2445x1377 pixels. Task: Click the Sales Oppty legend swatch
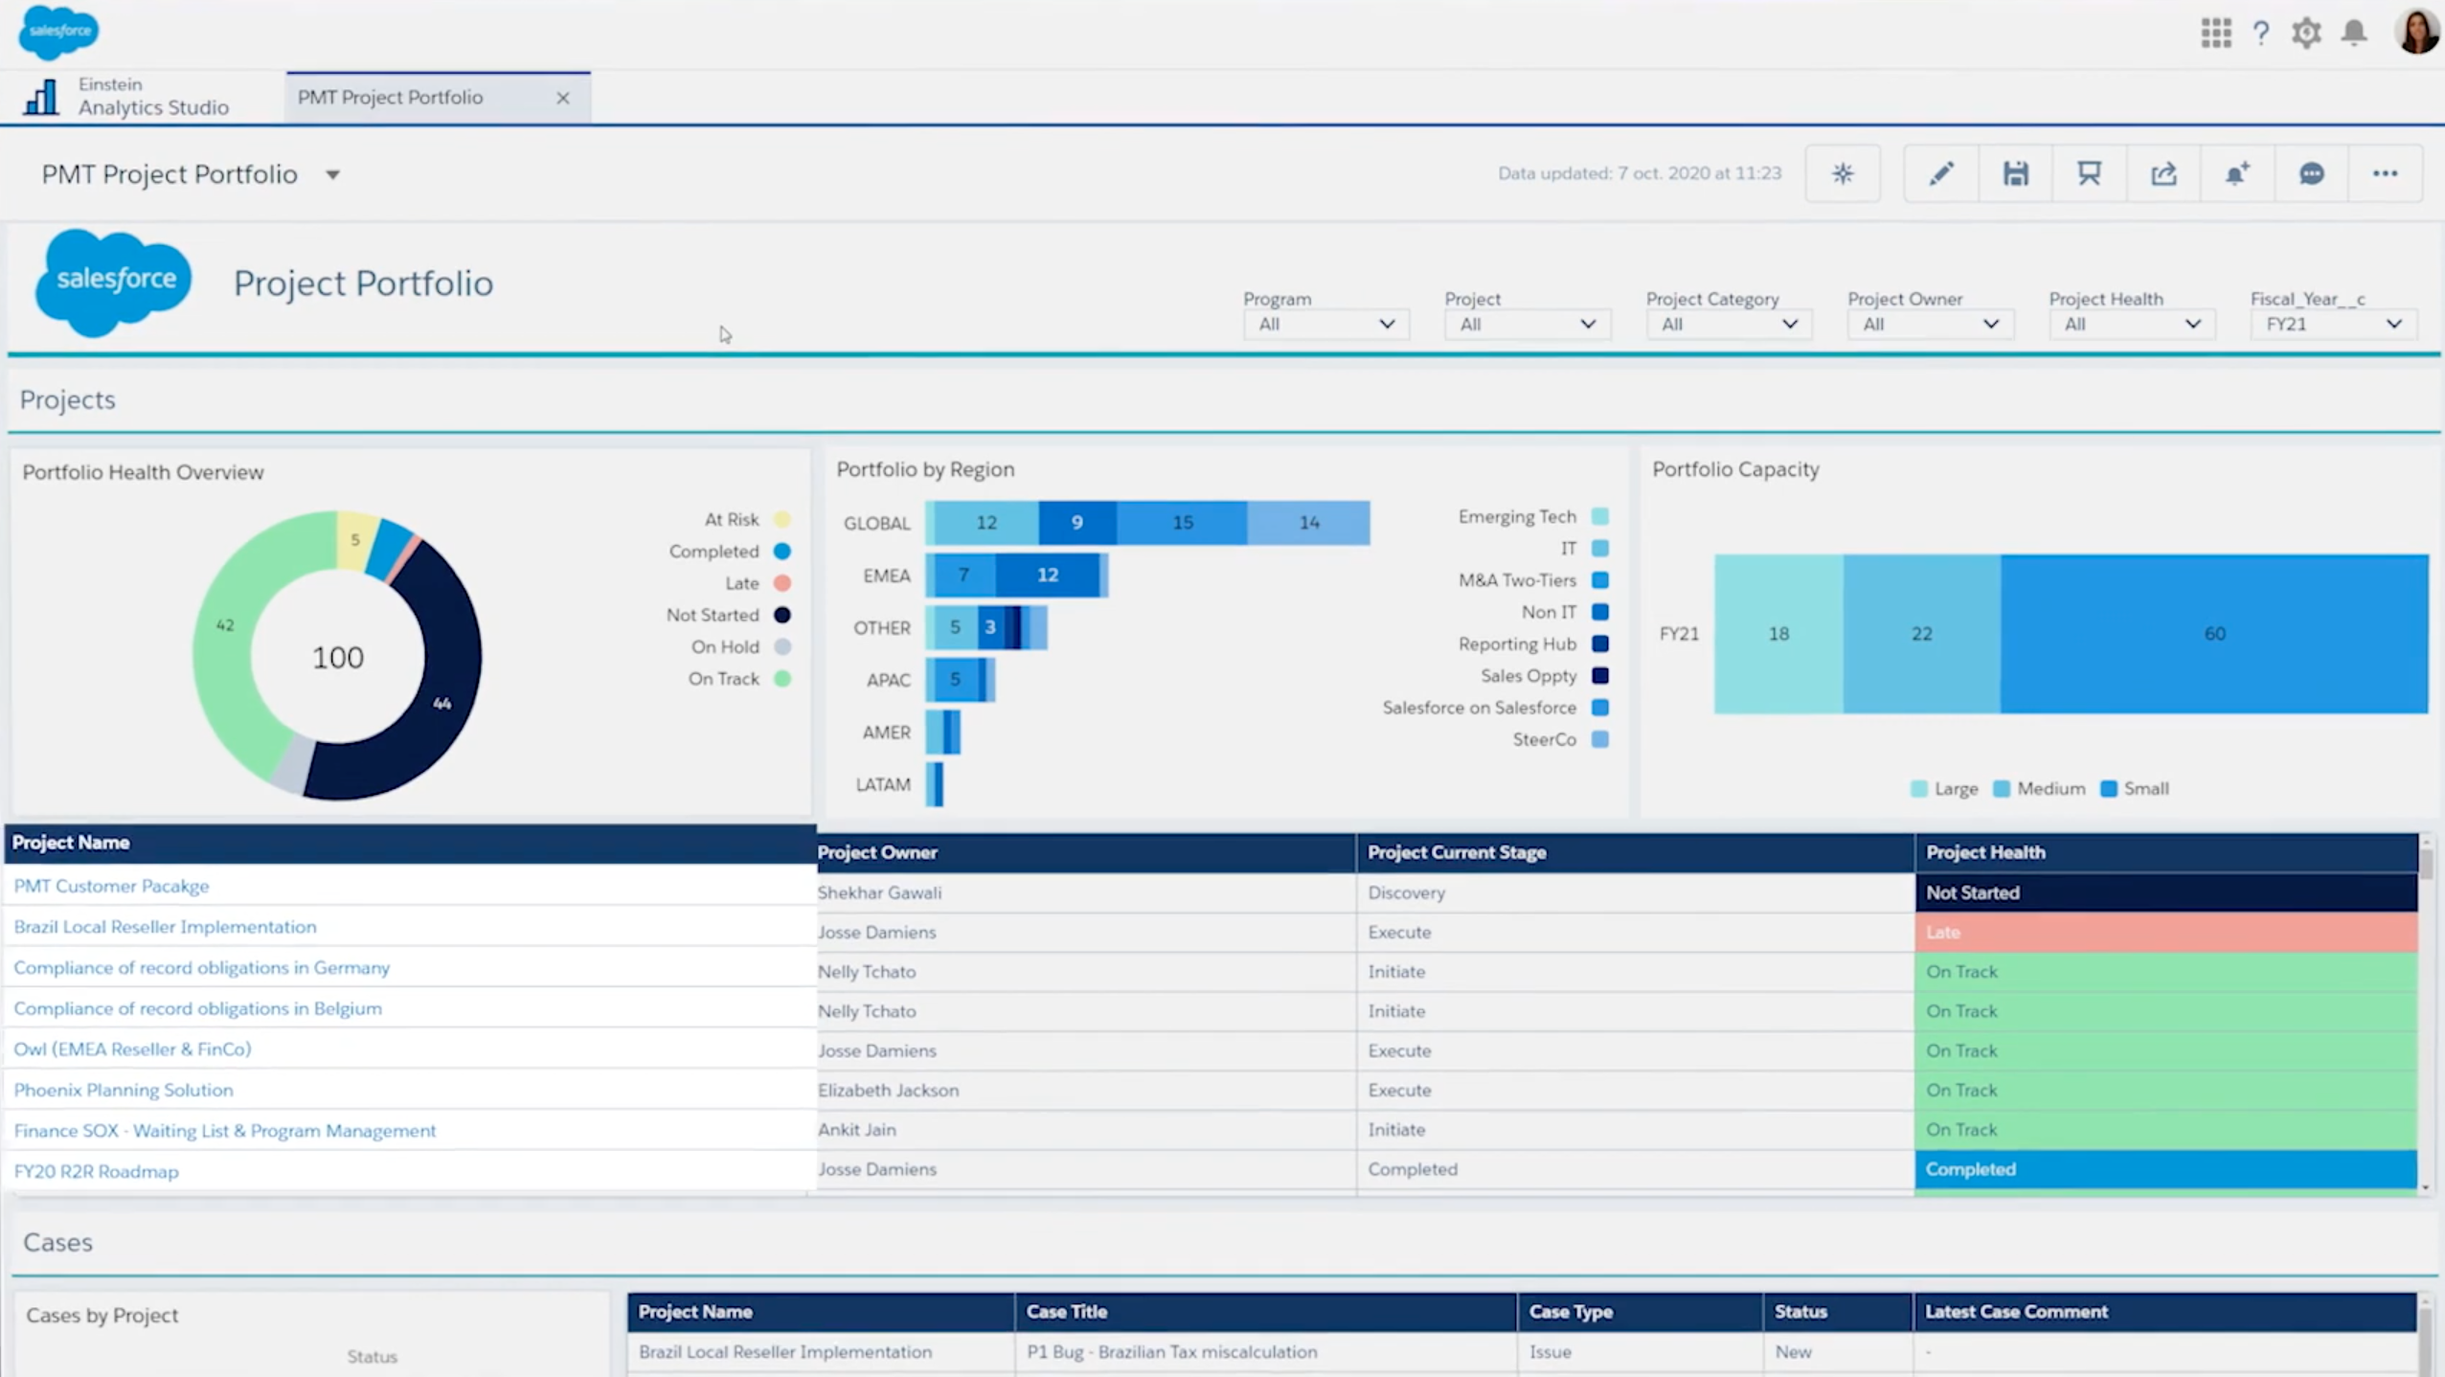click(1600, 676)
